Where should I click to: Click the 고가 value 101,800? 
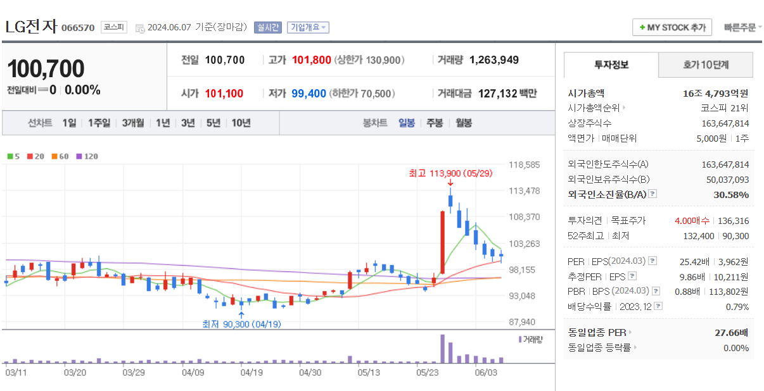click(x=312, y=60)
